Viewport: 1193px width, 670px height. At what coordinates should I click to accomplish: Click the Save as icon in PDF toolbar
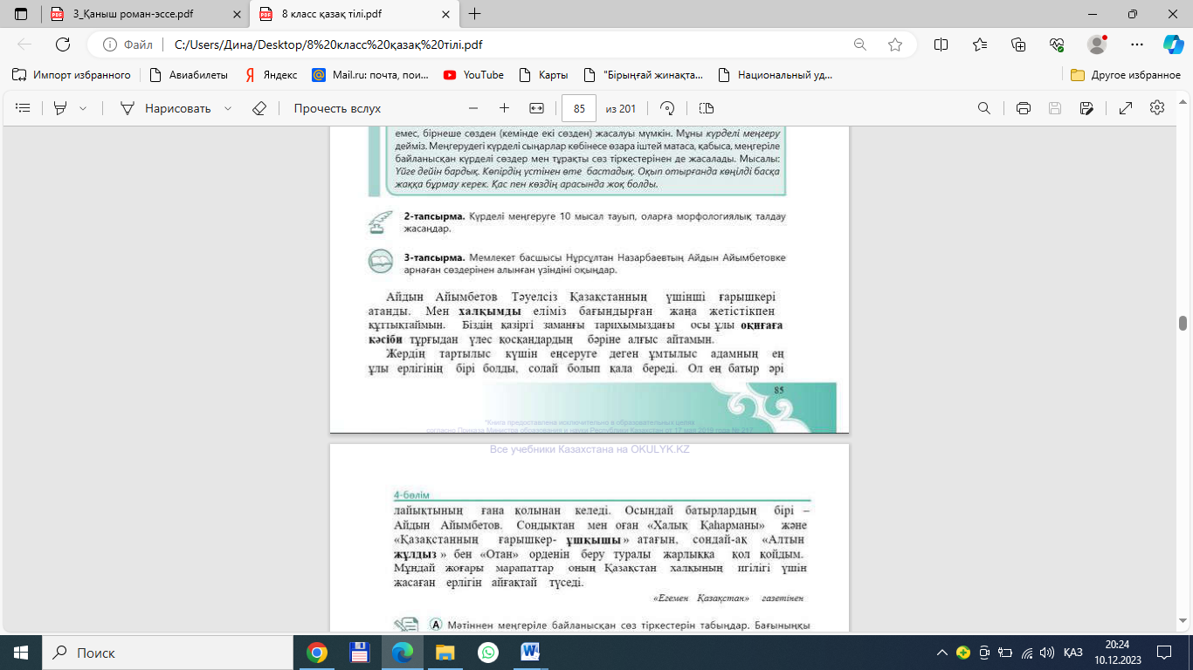(1086, 108)
